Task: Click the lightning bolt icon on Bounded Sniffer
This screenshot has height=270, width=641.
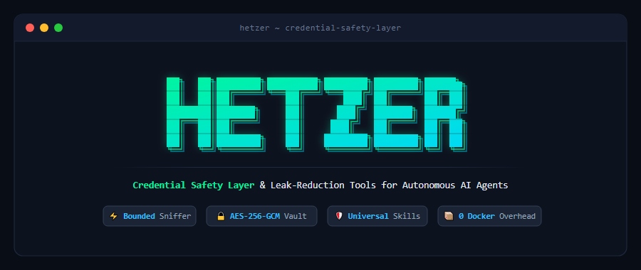Action: click(x=114, y=216)
